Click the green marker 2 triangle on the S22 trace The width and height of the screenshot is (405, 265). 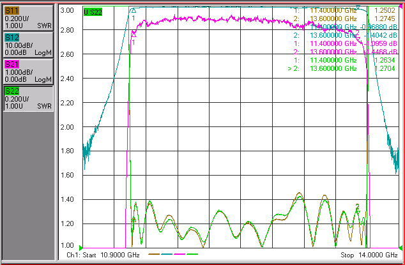coord(358,212)
